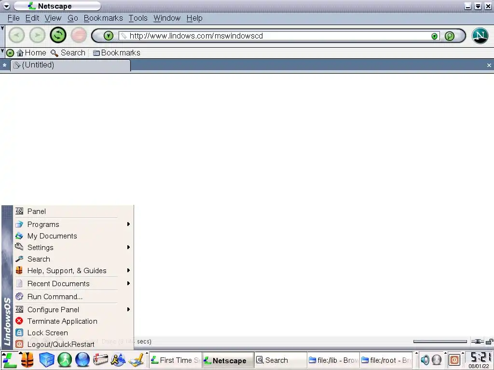Viewport: 494px width, 370px height.
Task: Open the life jacket help icon in panel
Action: pos(27,360)
